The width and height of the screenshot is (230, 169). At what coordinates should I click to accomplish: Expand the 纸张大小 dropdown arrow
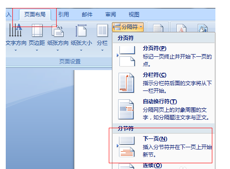point(81,51)
